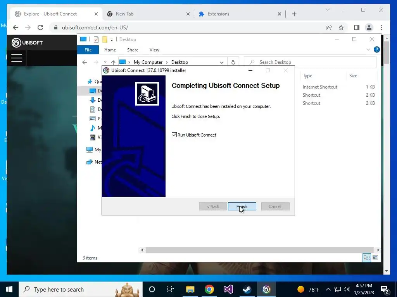Image resolution: width=397 pixels, height=297 pixels.
Task: Select Music note icon in navigation pane
Action: coord(93,128)
